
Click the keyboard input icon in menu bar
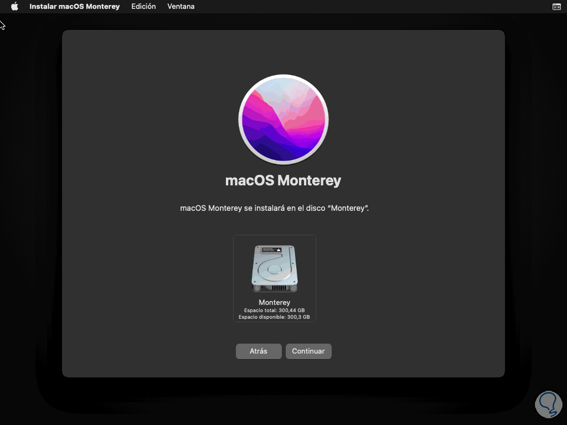coord(556,7)
